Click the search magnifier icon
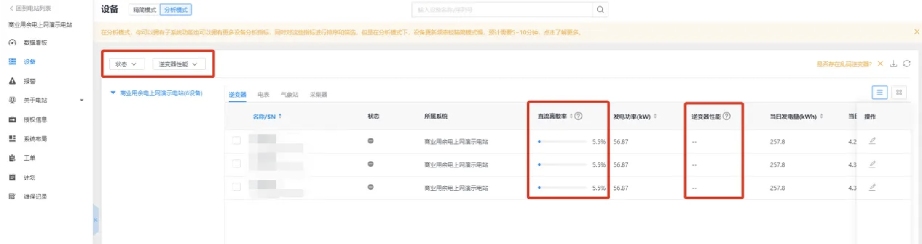 click(x=600, y=10)
